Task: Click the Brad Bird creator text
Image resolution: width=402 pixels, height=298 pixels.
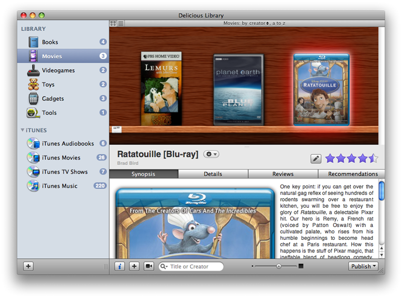Action: pyautogui.click(x=128, y=163)
